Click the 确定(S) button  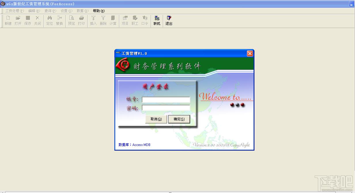[179, 119]
